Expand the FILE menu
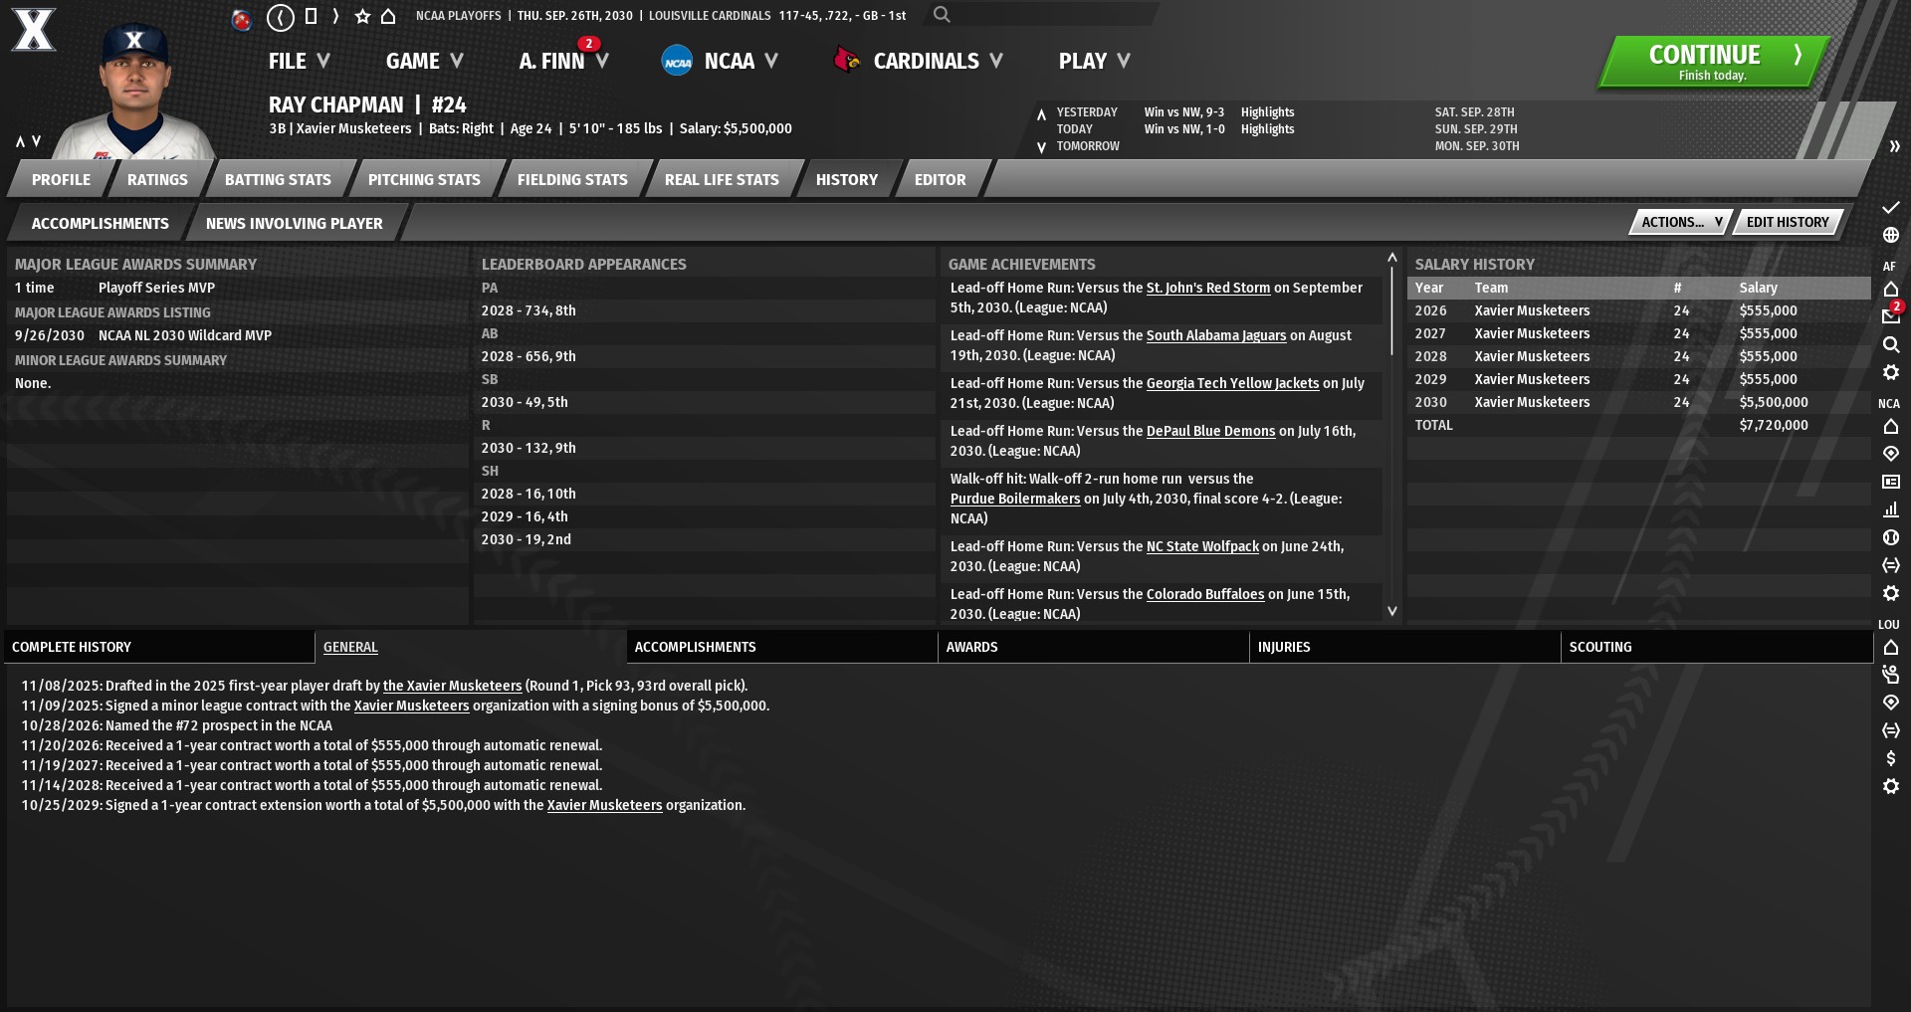 click(298, 62)
